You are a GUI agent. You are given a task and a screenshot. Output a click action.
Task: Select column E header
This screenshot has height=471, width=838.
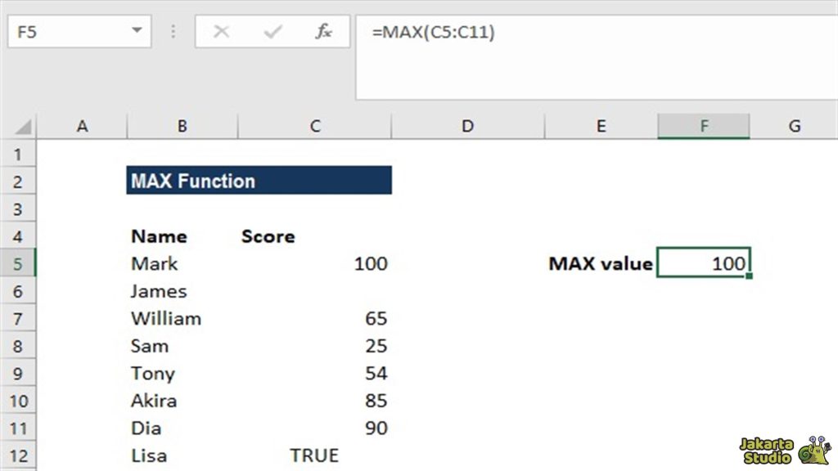pyautogui.click(x=601, y=126)
